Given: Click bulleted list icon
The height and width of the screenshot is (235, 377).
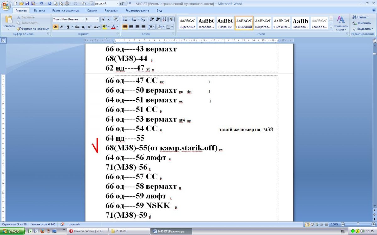Looking at the screenshot, I should [x=125, y=19].
